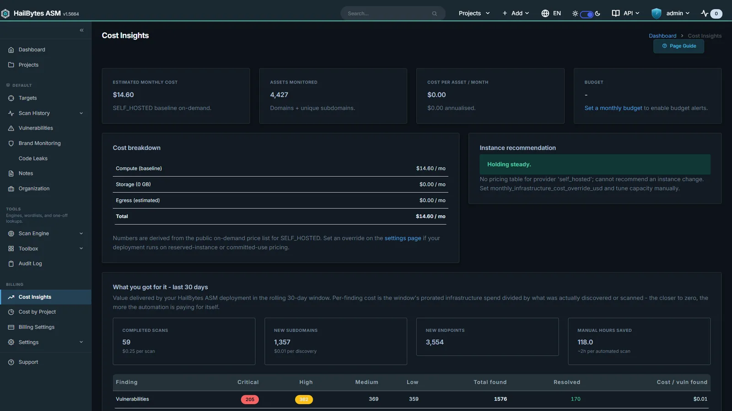Expand the Settings submenu chevron
This screenshot has width=732, height=411.
(81, 342)
